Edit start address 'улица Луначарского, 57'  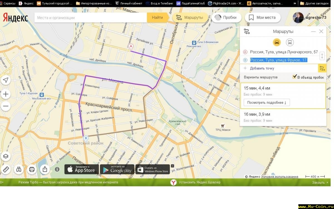click(284, 52)
